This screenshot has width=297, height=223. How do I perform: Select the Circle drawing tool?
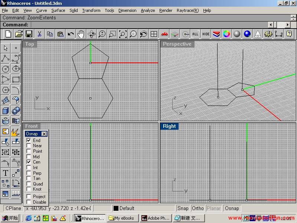pyautogui.click(x=6, y=69)
